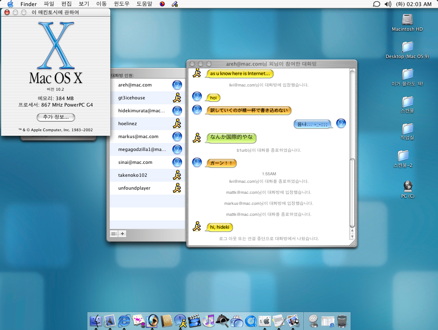Launch iTunes from the Dock

[208, 321]
